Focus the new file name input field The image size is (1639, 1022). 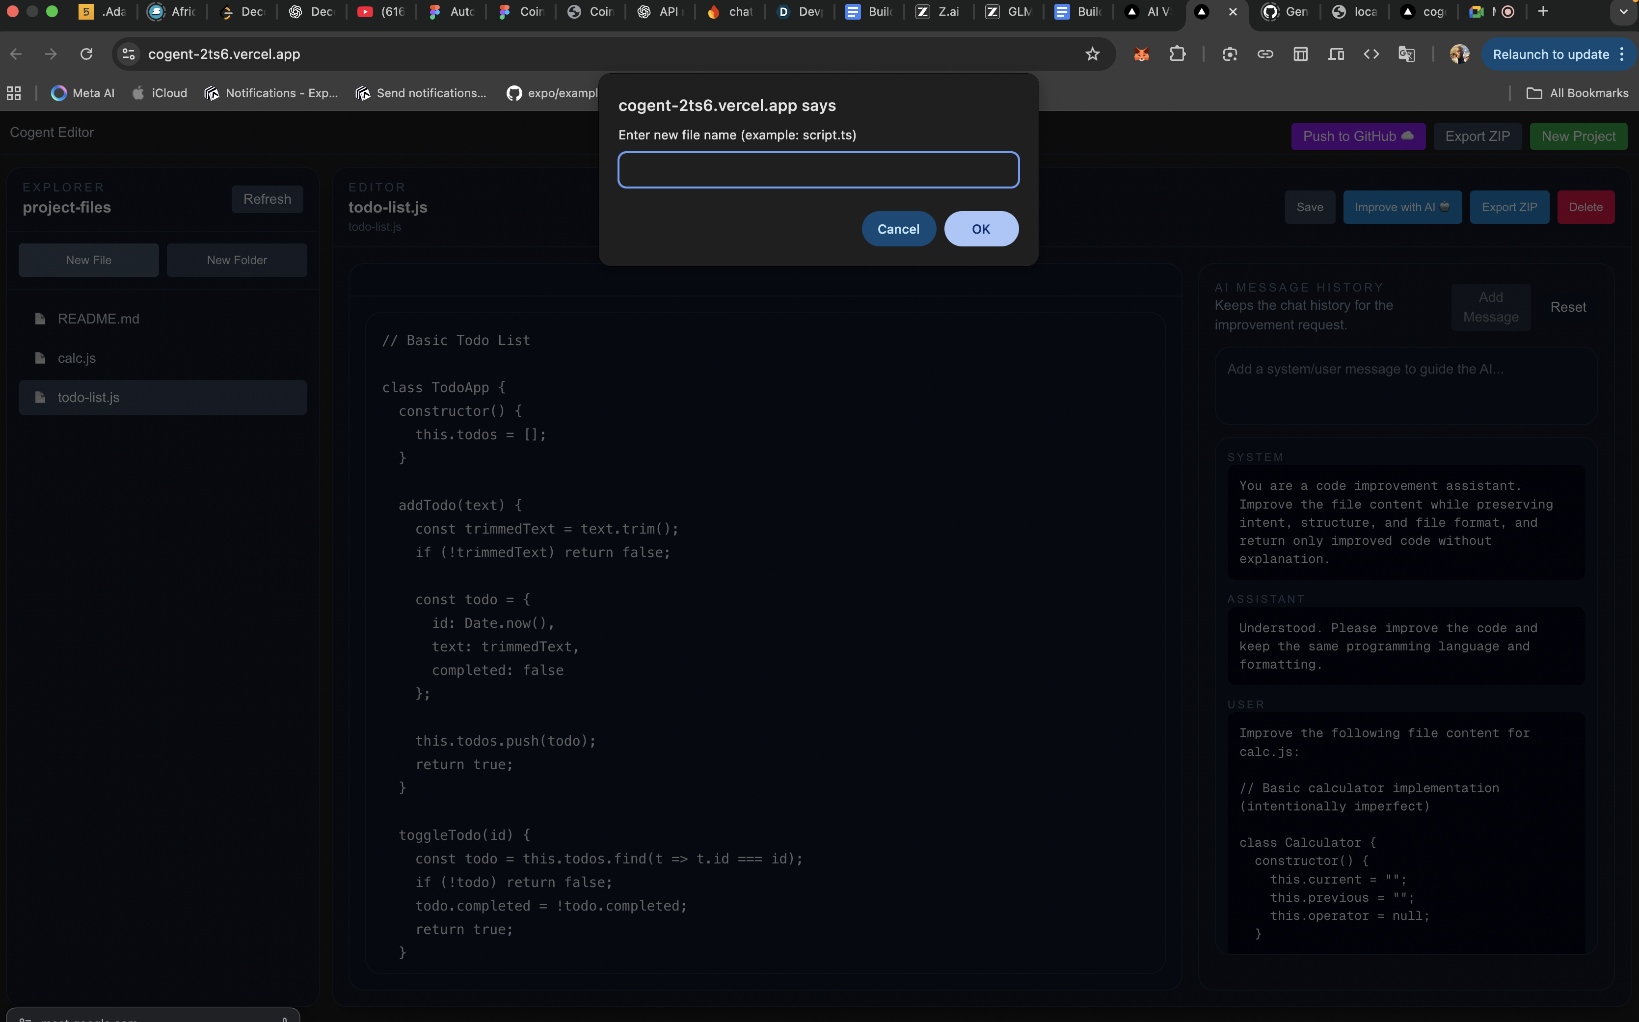click(818, 170)
